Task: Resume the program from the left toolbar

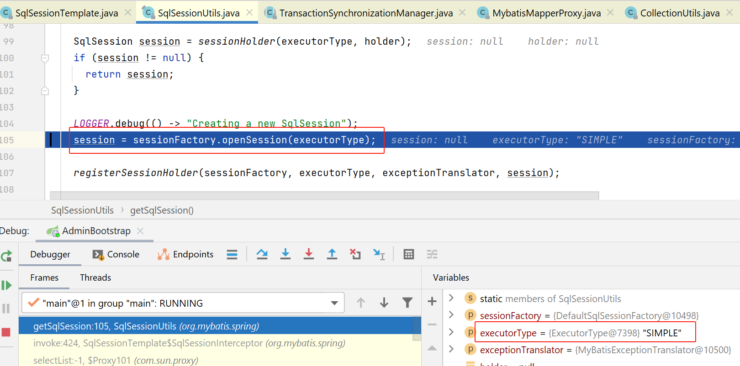Action: coord(6,285)
